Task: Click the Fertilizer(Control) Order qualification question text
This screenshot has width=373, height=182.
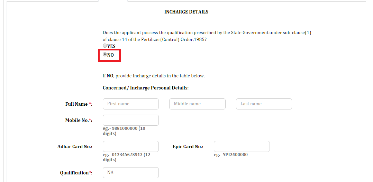Action: point(207,36)
